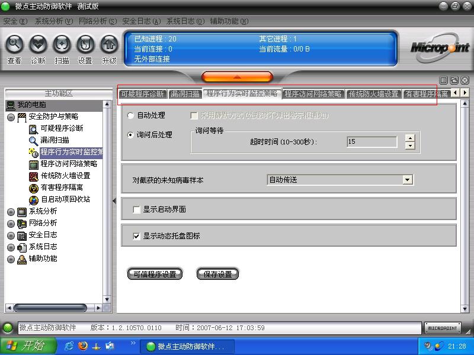This screenshot has width=474, height=355.
Task: Click the 微点主动防御软件 taskbar button
Action: (x=187, y=346)
